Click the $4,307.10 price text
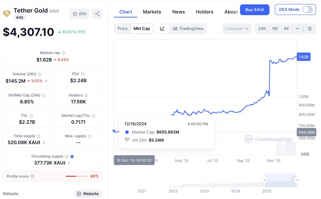This screenshot has height=199, width=321. [x=28, y=32]
